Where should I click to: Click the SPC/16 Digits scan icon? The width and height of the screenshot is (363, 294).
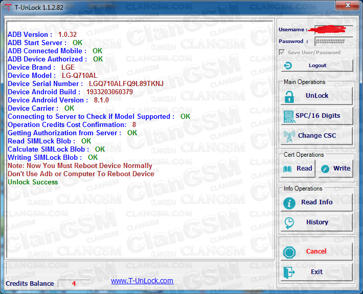(x=289, y=116)
